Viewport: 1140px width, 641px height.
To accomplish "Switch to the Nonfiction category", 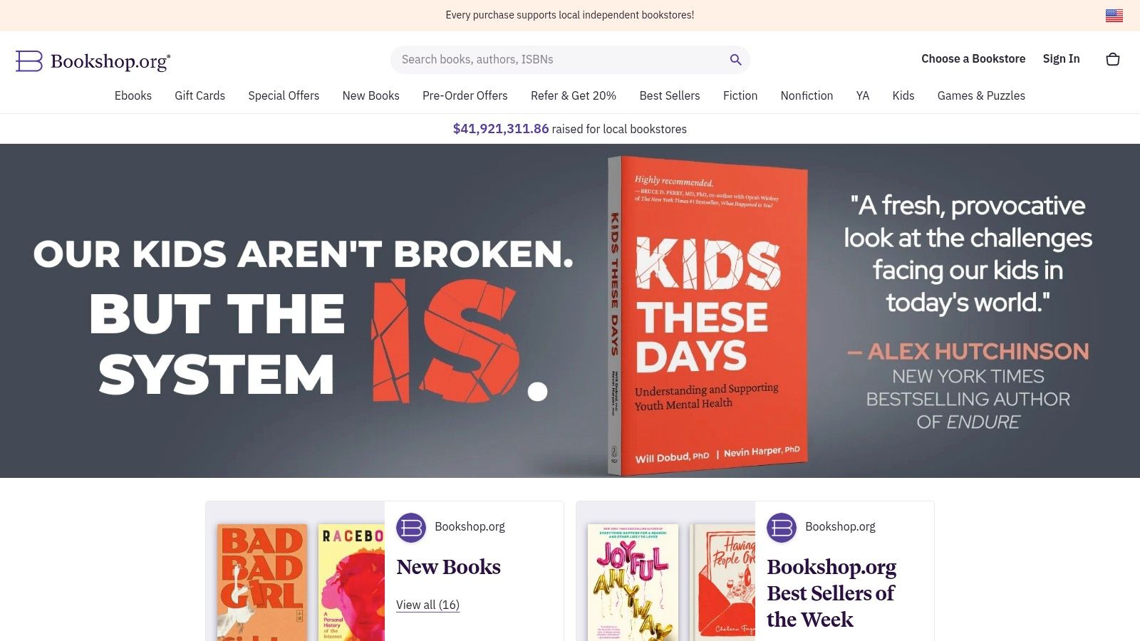I will 807,95.
